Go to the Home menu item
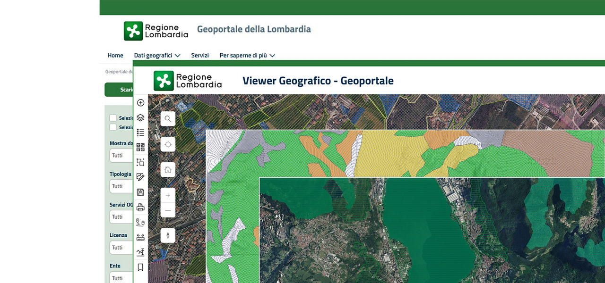This screenshot has width=605, height=283. pyautogui.click(x=115, y=55)
